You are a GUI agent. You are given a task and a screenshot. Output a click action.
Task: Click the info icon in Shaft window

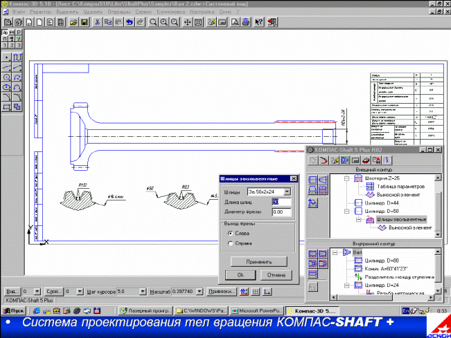387,160
